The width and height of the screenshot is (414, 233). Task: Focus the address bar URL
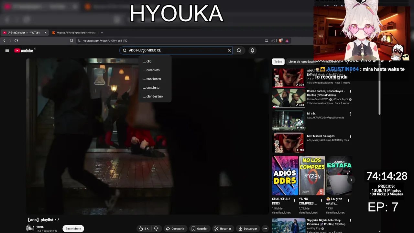(x=105, y=41)
